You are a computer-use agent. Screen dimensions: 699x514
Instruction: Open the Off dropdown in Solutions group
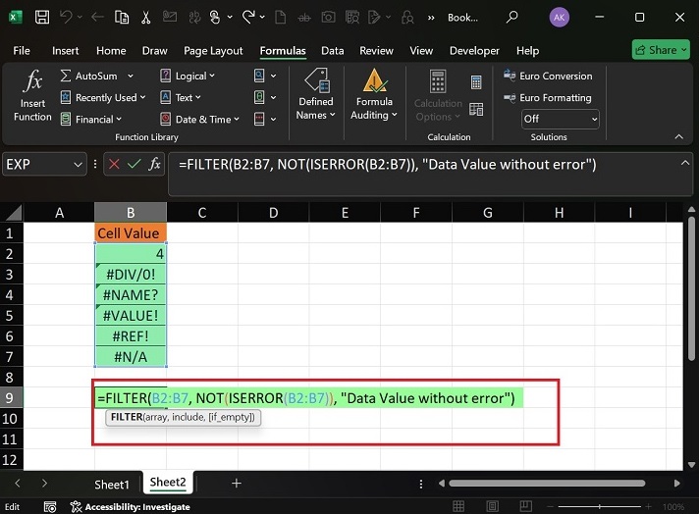(x=560, y=119)
